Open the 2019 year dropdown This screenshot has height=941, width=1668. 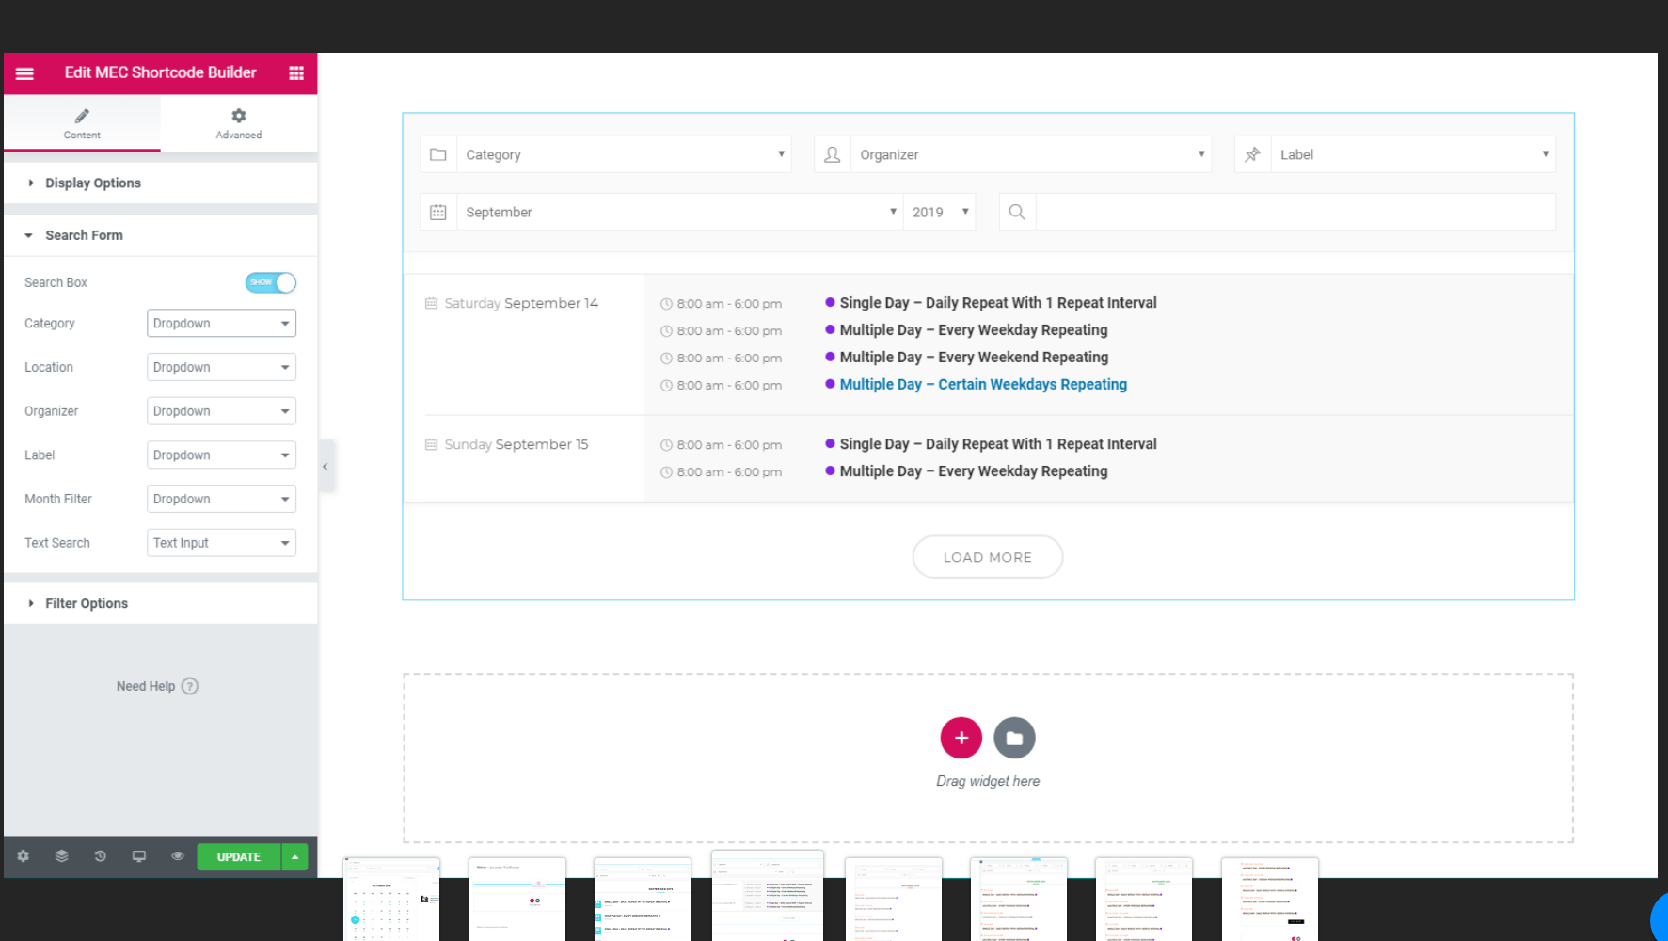939,212
